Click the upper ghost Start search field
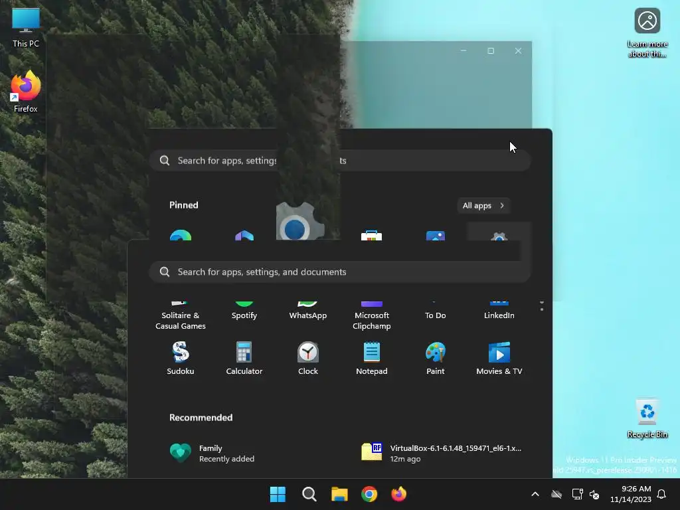Screen dimensions: 680x510 click(340, 161)
